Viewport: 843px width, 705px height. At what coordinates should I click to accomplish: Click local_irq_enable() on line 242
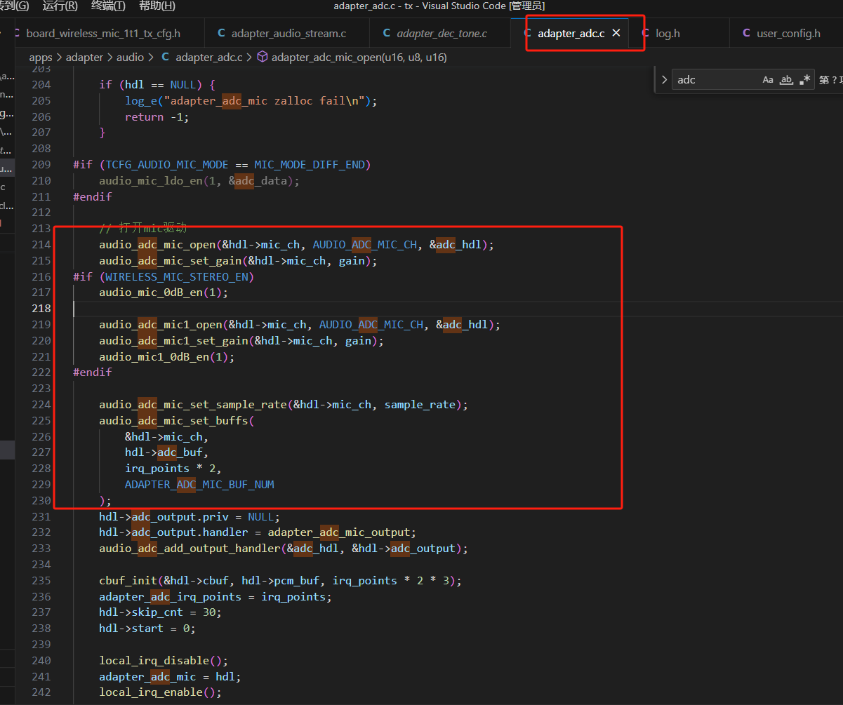(x=160, y=692)
